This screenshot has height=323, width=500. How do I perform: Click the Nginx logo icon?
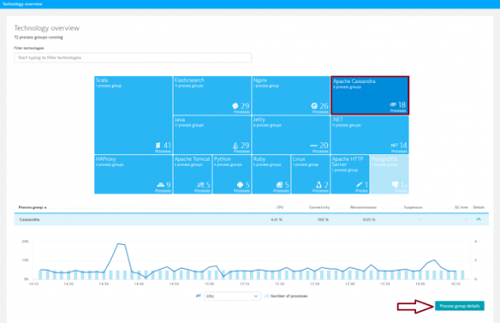[x=314, y=106]
